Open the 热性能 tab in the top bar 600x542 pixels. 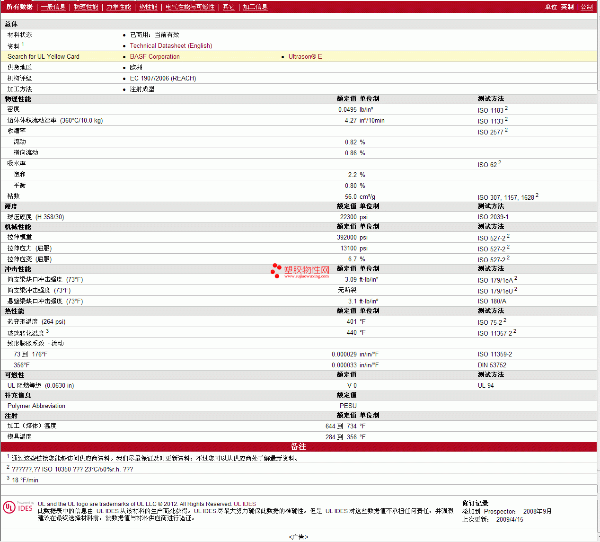(148, 7)
